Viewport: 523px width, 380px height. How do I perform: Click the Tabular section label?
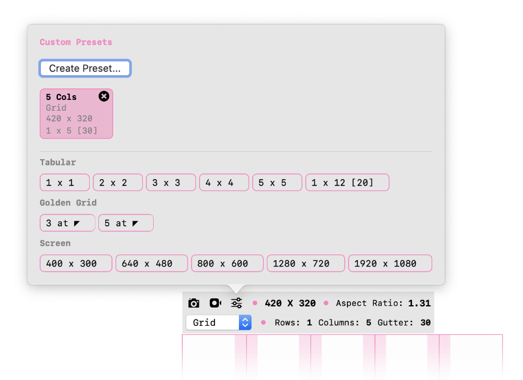(x=58, y=163)
